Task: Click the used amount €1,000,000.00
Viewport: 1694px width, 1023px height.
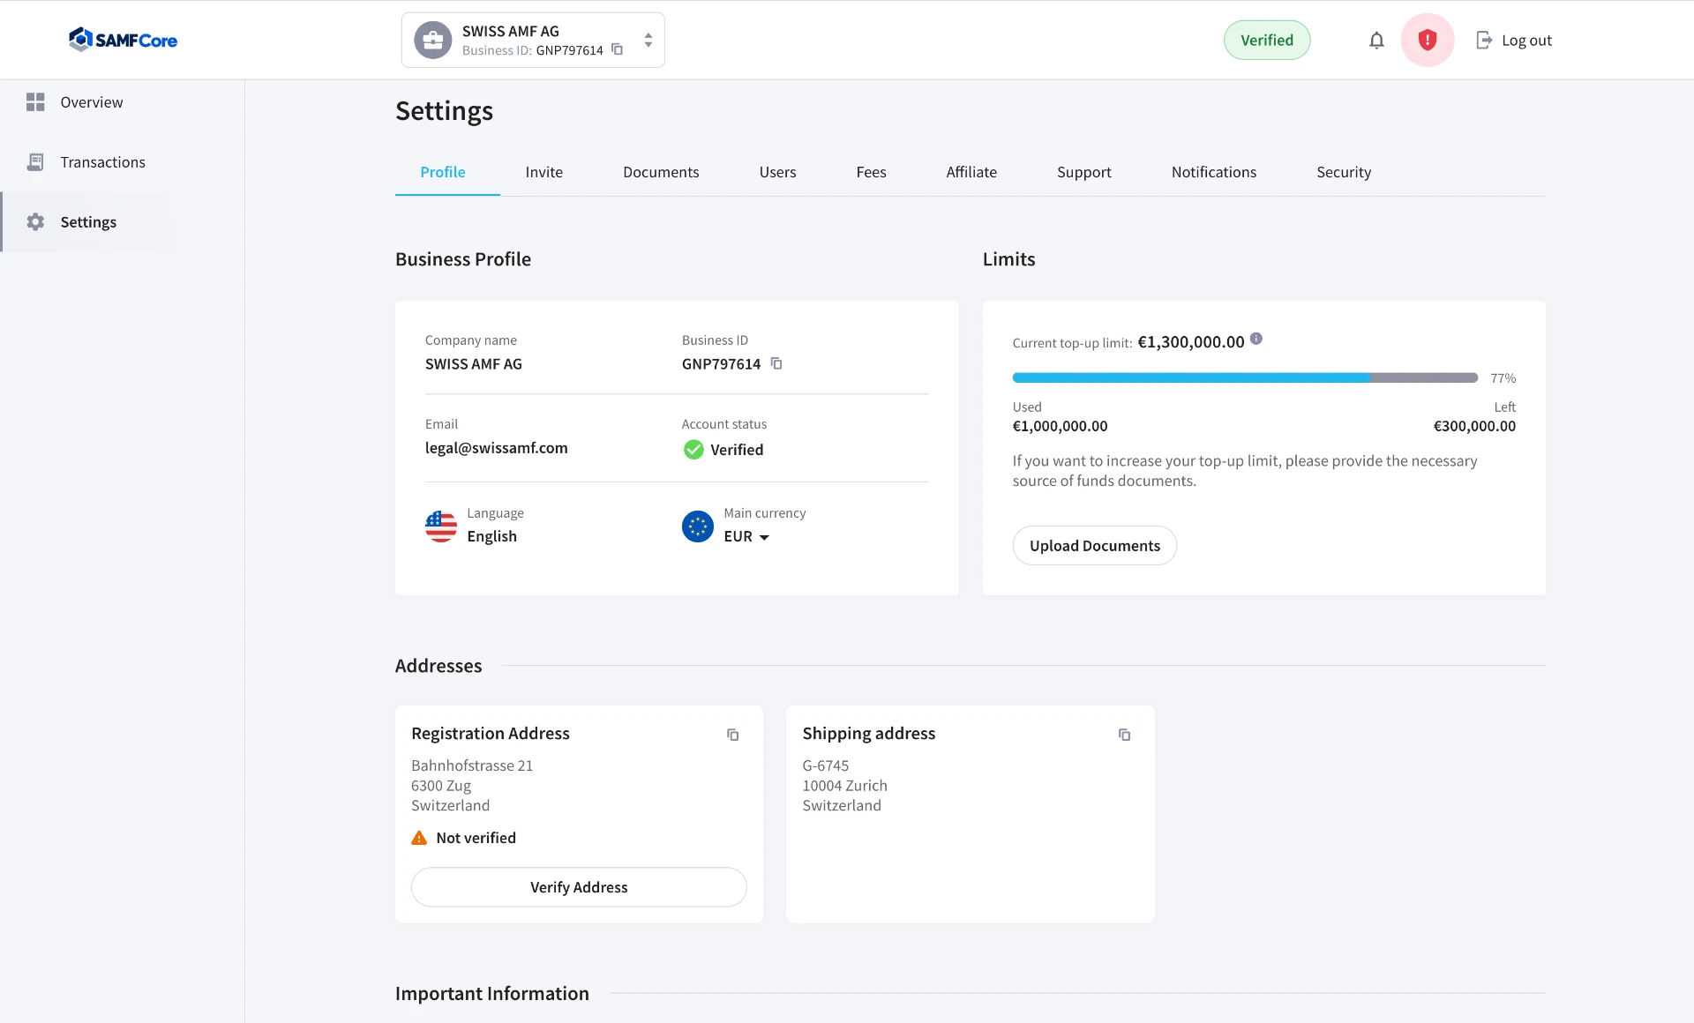Action: tap(1060, 427)
